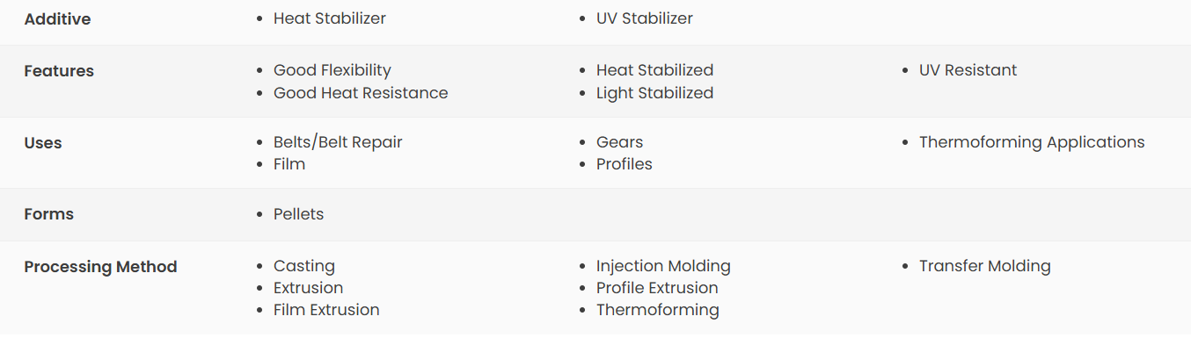Click the Film use entry
The image size is (1191, 338).
tap(289, 164)
